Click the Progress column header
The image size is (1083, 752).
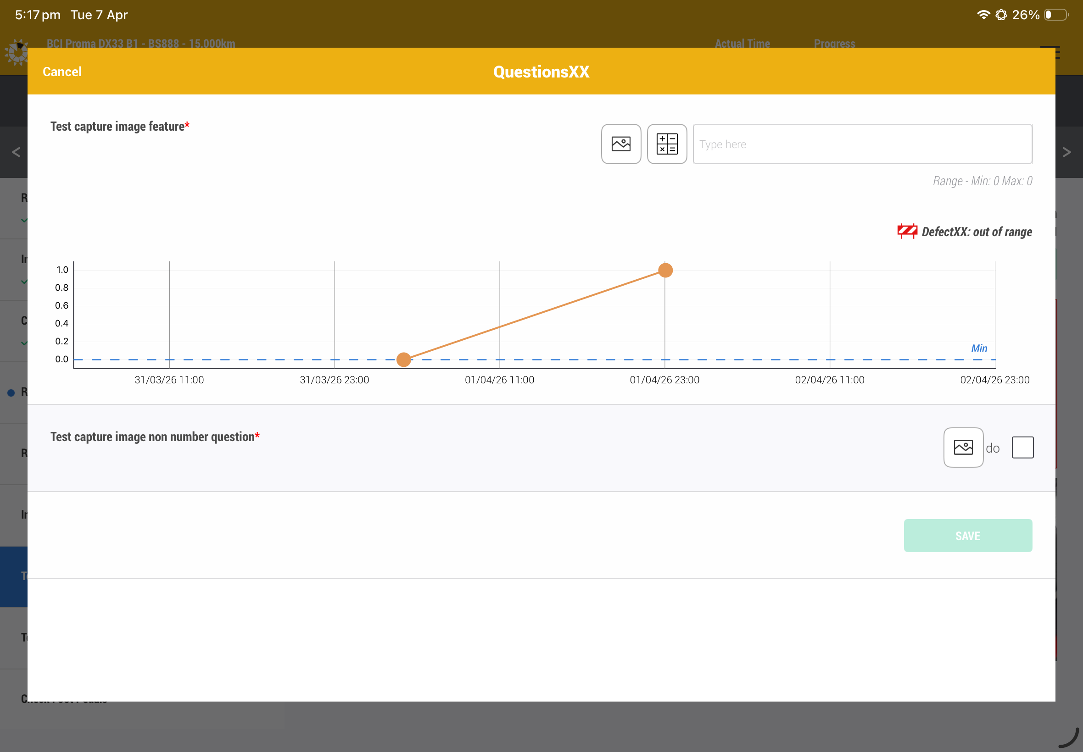coord(834,44)
